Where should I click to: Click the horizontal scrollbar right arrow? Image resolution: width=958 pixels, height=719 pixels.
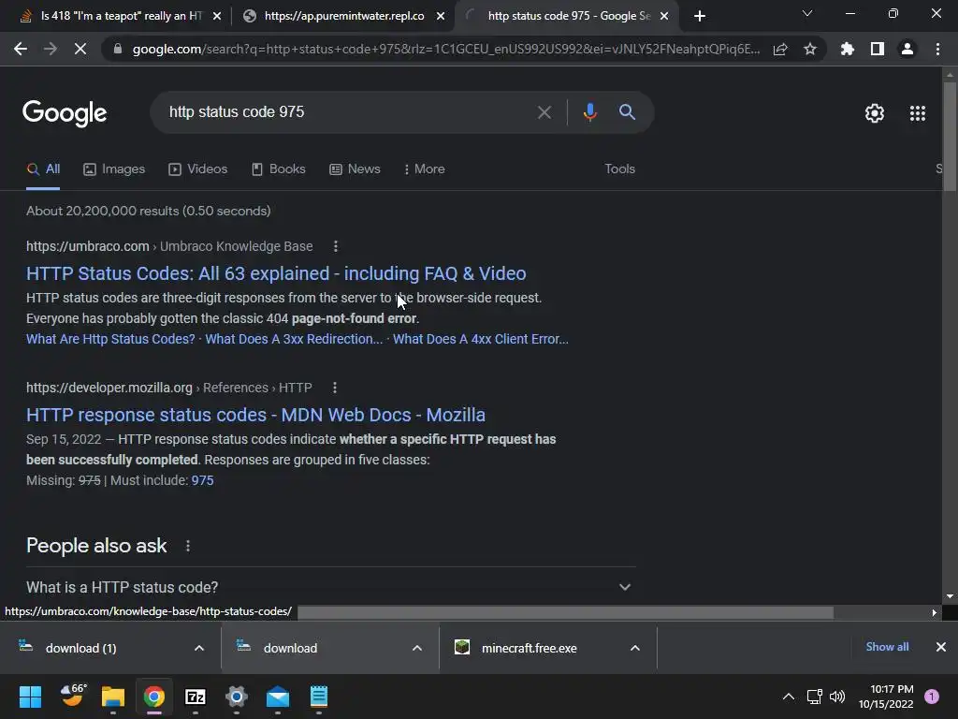(934, 612)
